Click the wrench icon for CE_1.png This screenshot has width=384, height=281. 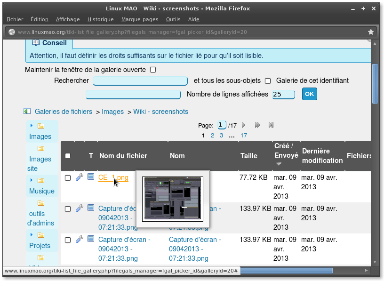(x=80, y=177)
